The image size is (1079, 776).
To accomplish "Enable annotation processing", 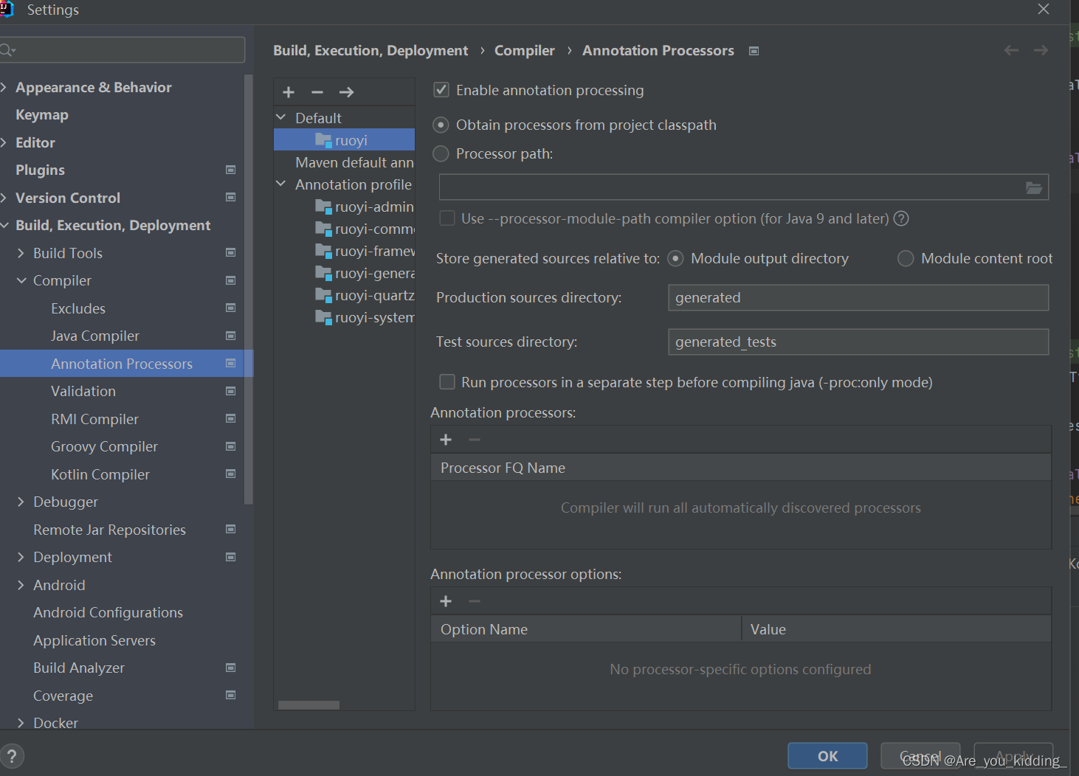I will click(441, 89).
